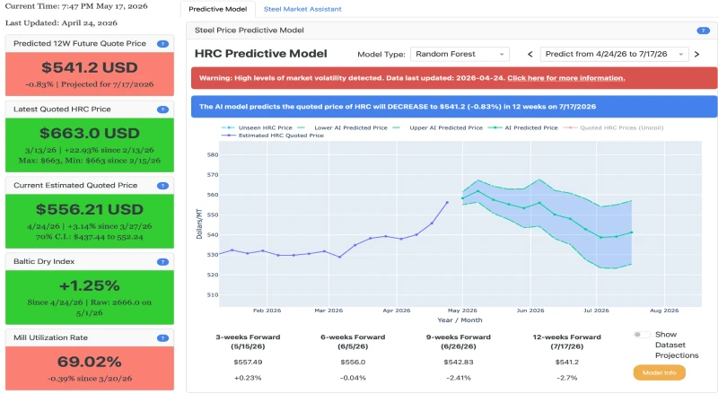Screen dimensions: 718x394
Task: Toggle Estimated HRC Quoted Price legend series
Action: pos(273,136)
